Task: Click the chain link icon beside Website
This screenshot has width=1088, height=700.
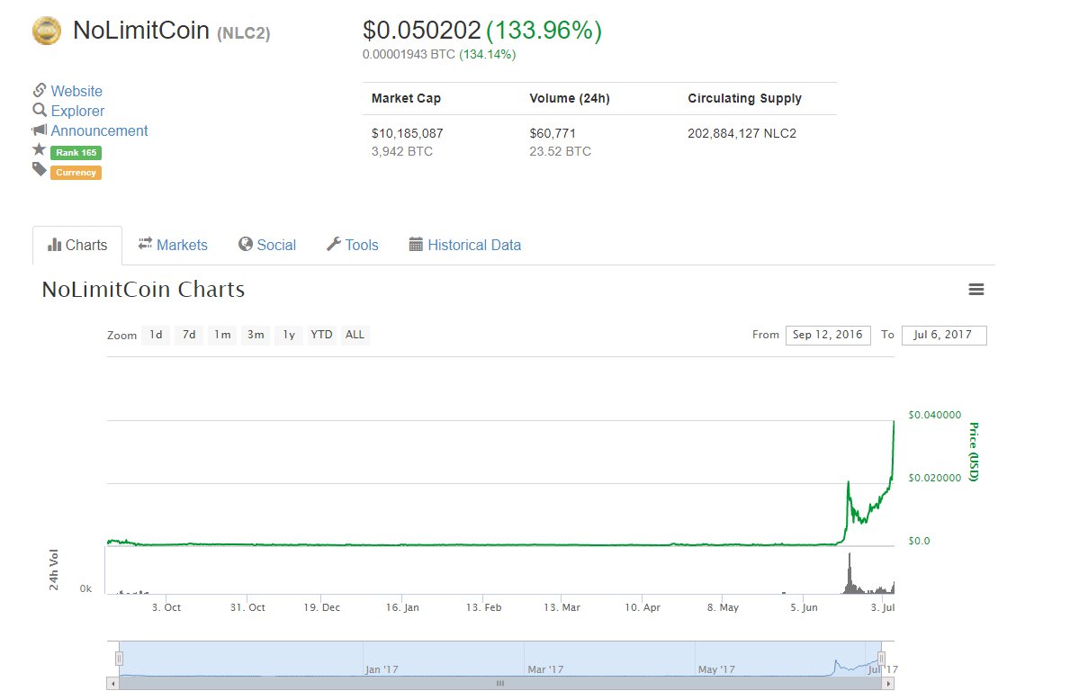Action: tap(40, 90)
